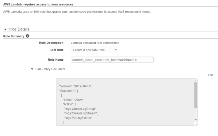
Task: Place cursor on the "logs:PutLogEvents" line
Action: click(x=78, y=118)
